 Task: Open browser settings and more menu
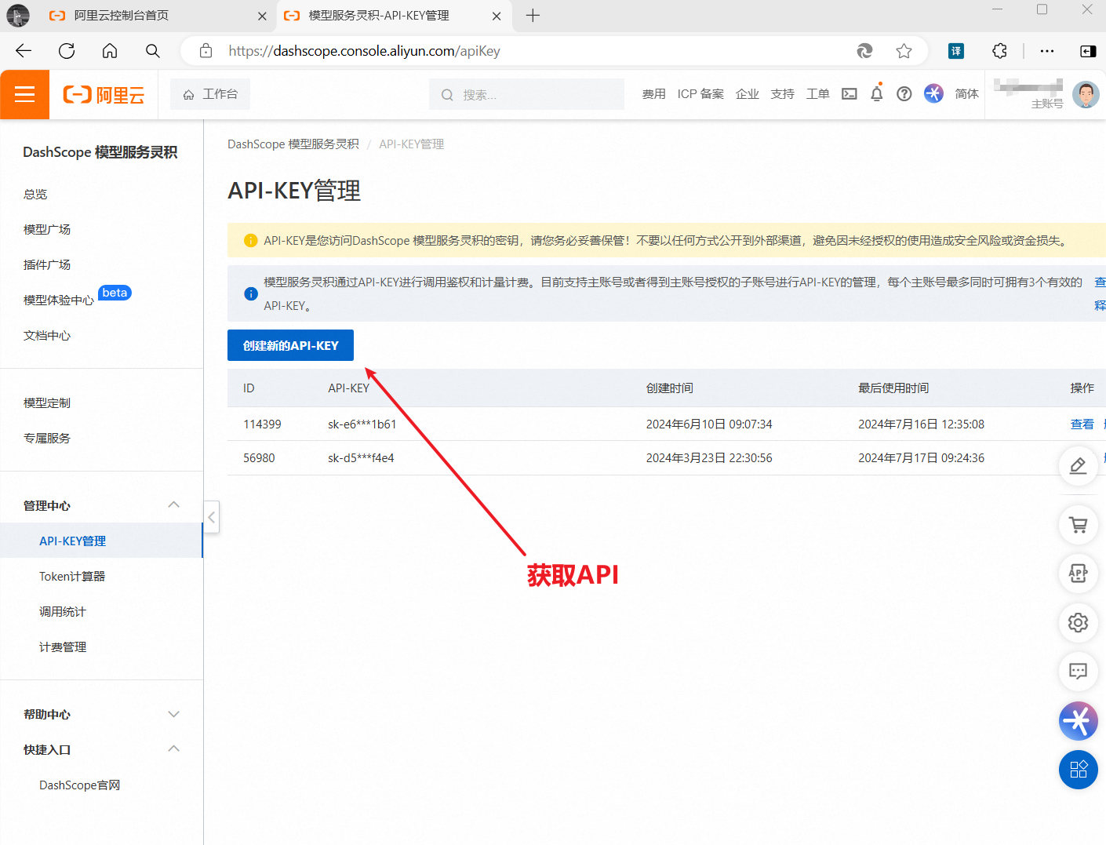tap(1047, 51)
